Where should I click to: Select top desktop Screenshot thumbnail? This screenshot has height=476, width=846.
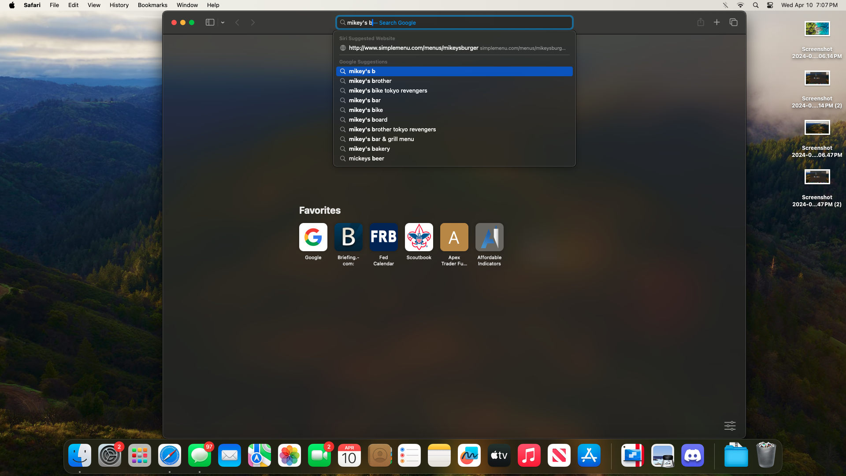coord(817,29)
